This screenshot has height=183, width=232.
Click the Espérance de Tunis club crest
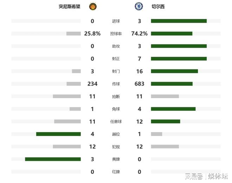(x=93, y=6)
